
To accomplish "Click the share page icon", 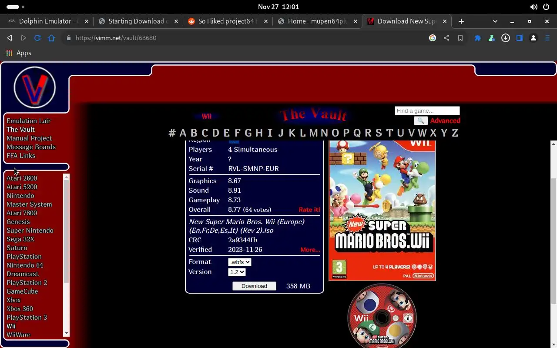I will click(x=446, y=38).
